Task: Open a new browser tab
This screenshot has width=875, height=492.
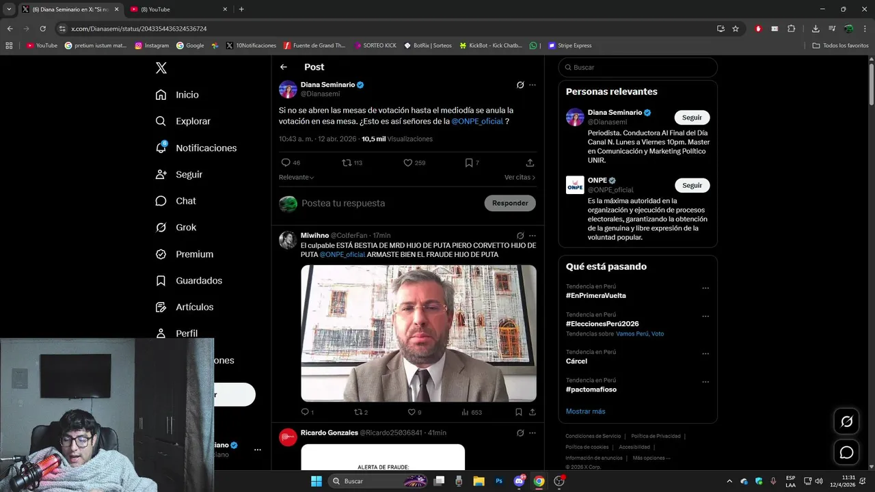Action: coord(241,9)
